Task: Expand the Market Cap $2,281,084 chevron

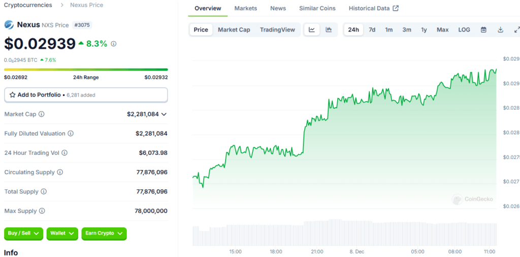Action: click(164, 114)
